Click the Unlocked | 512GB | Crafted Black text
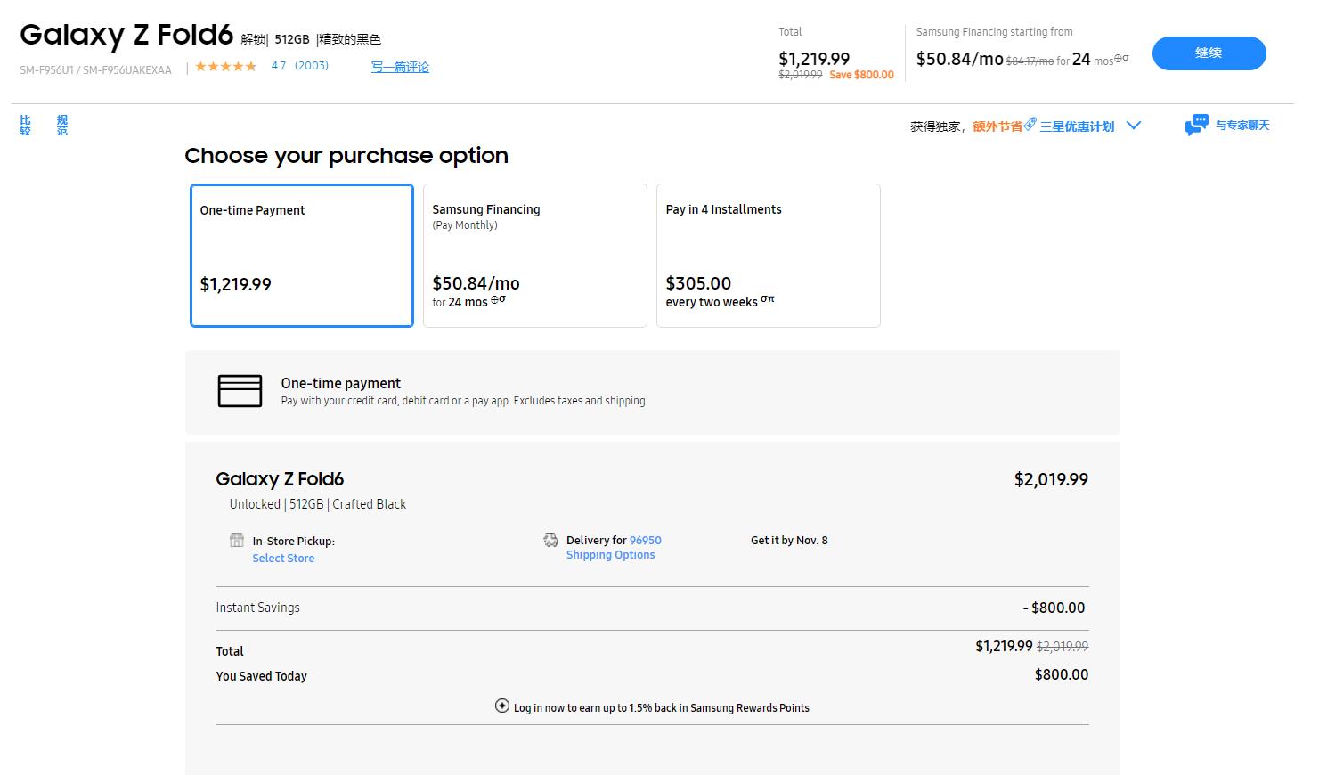The height and width of the screenshot is (775, 1319). point(317,504)
